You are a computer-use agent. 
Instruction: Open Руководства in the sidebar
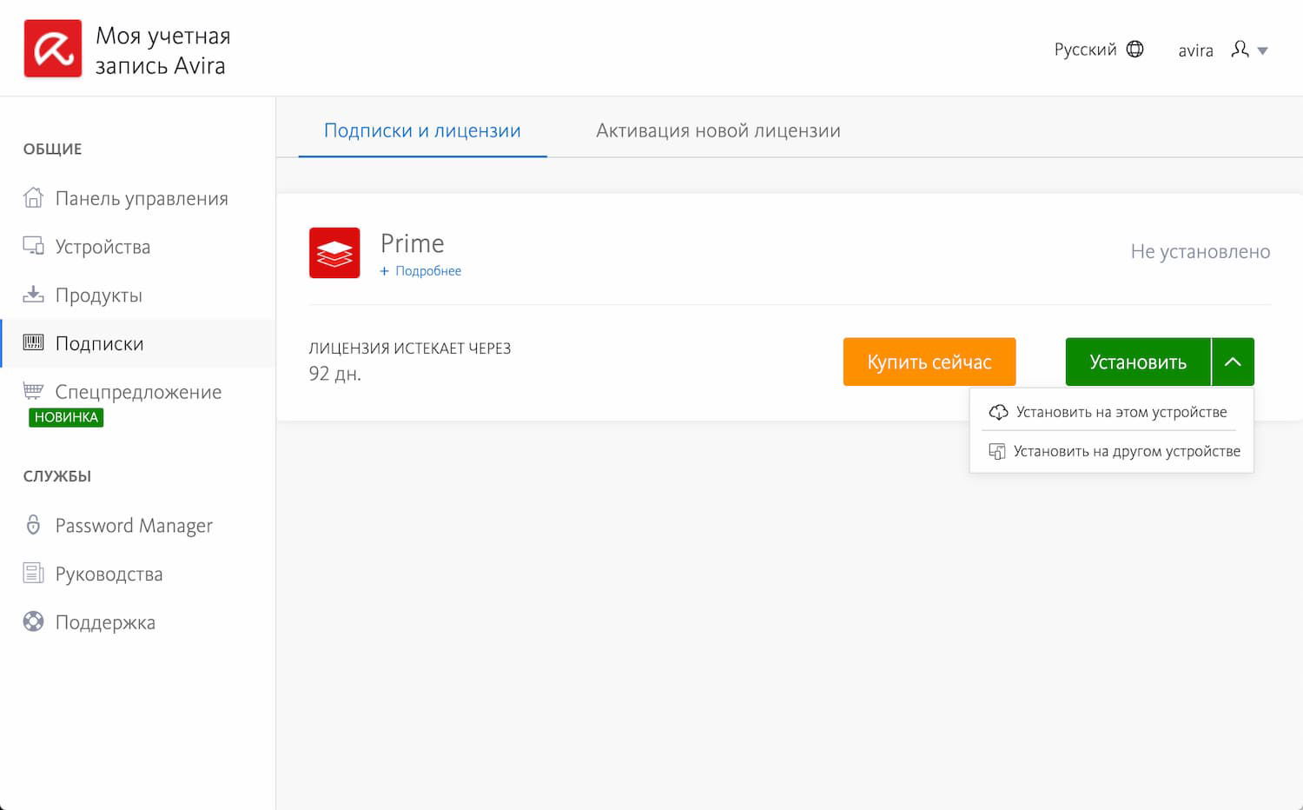[109, 574]
